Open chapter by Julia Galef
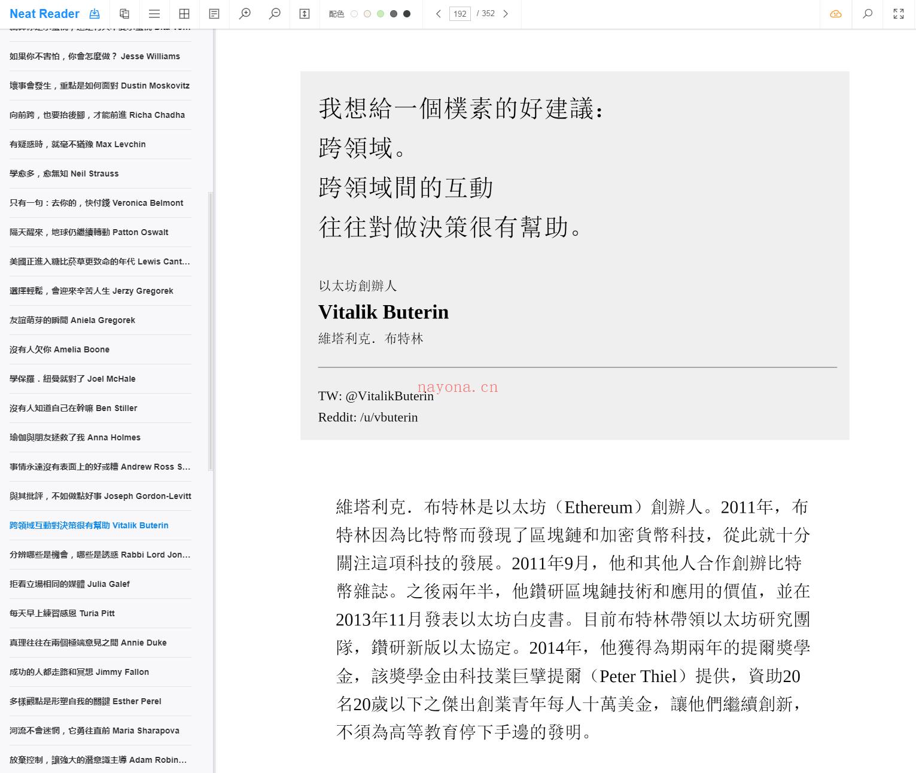This screenshot has width=916, height=773. coord(101,584)
